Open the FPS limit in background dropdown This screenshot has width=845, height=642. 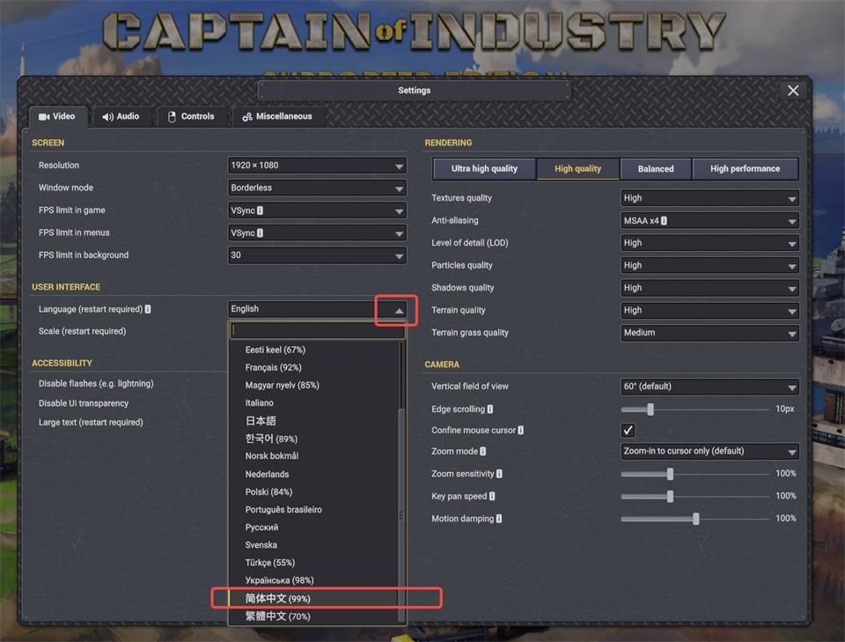click(317, 255)
